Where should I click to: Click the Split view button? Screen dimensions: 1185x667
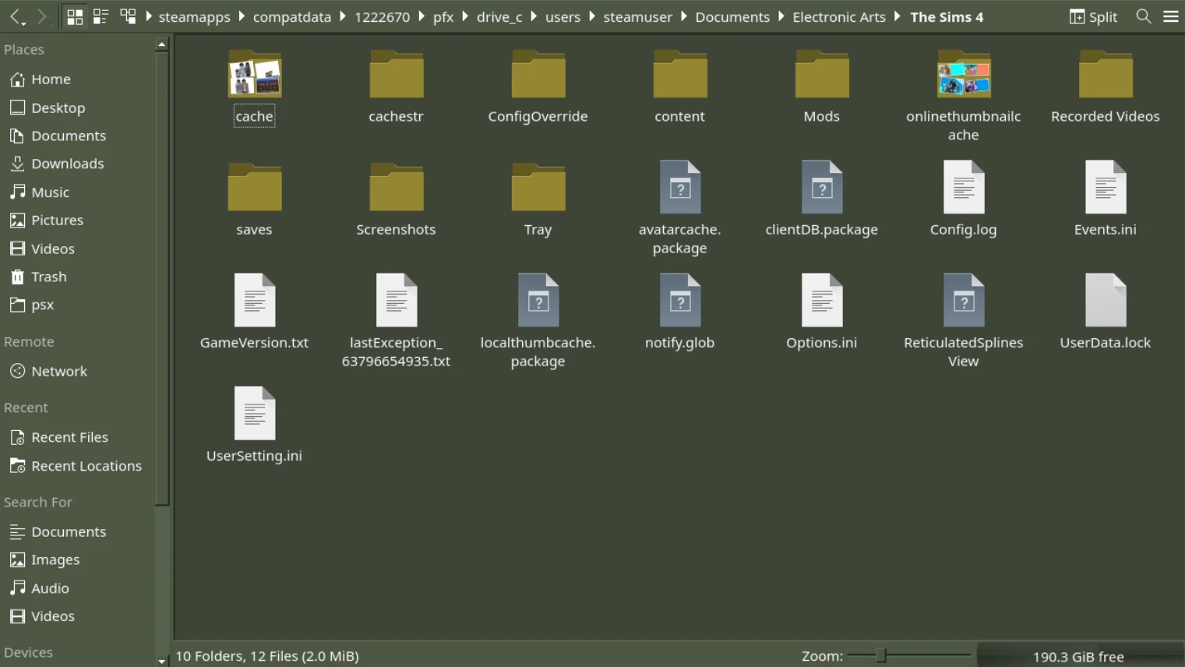[1093, 17]
